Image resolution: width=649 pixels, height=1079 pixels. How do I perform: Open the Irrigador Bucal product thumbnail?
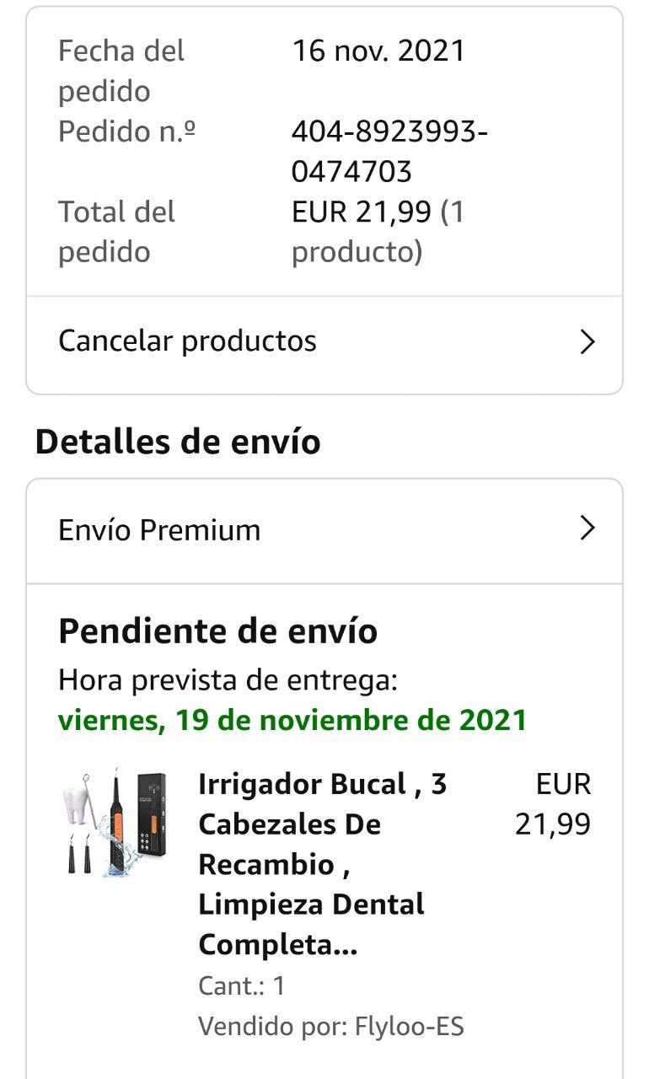click(115, 822)
